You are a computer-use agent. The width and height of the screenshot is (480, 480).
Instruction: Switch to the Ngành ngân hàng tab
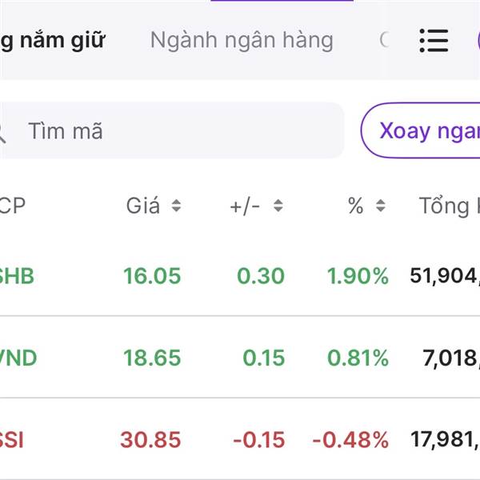click(242, 40)
